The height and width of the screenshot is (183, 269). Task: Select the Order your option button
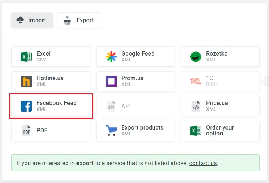click(220, 131)
